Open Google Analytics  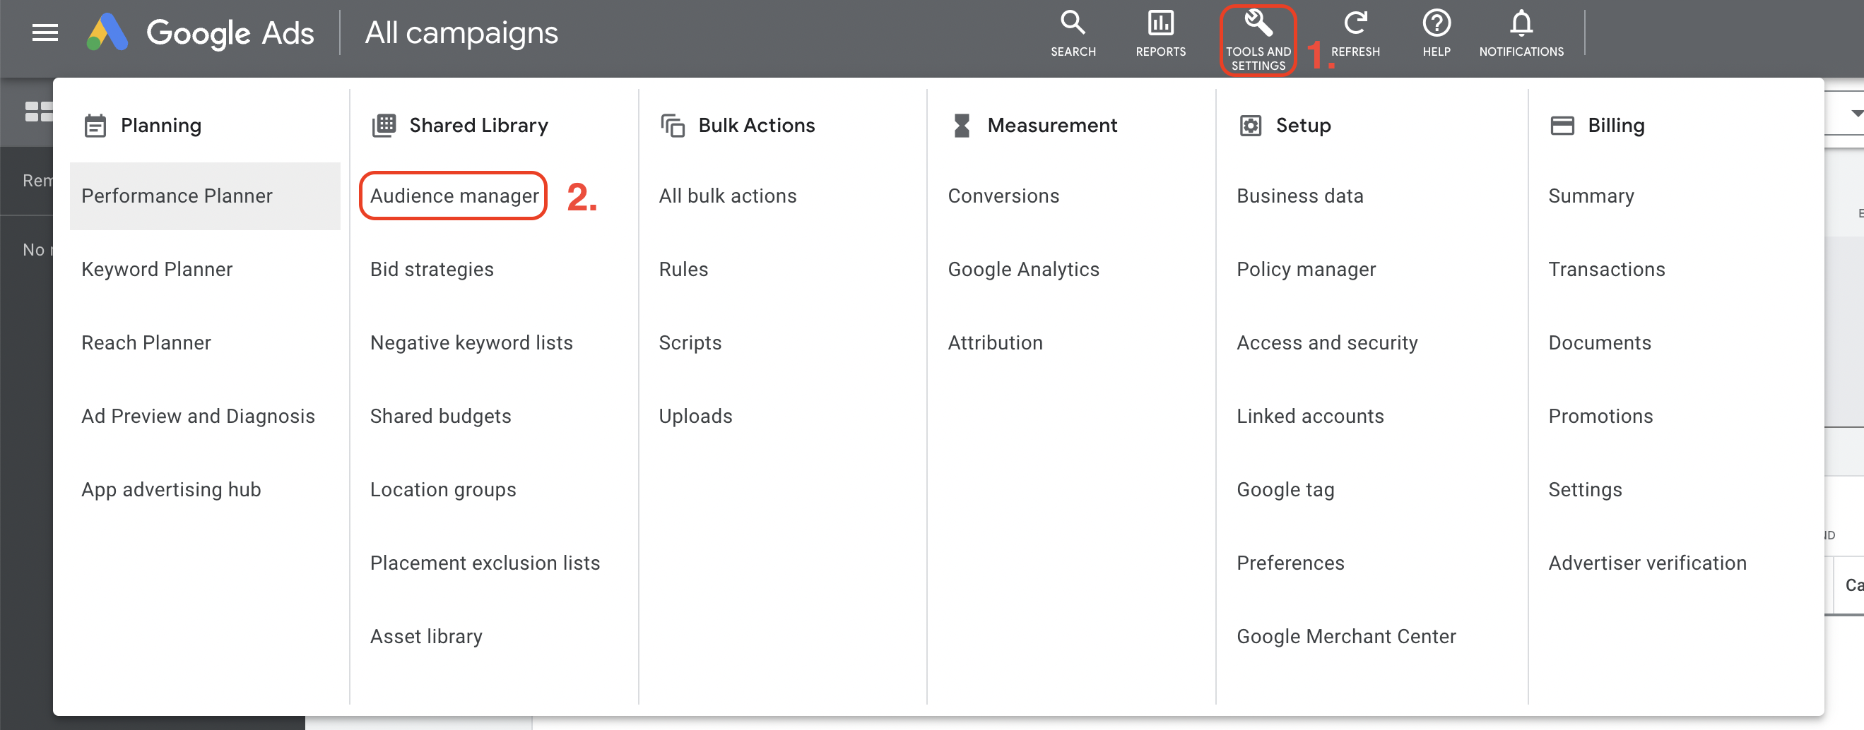1023,270
